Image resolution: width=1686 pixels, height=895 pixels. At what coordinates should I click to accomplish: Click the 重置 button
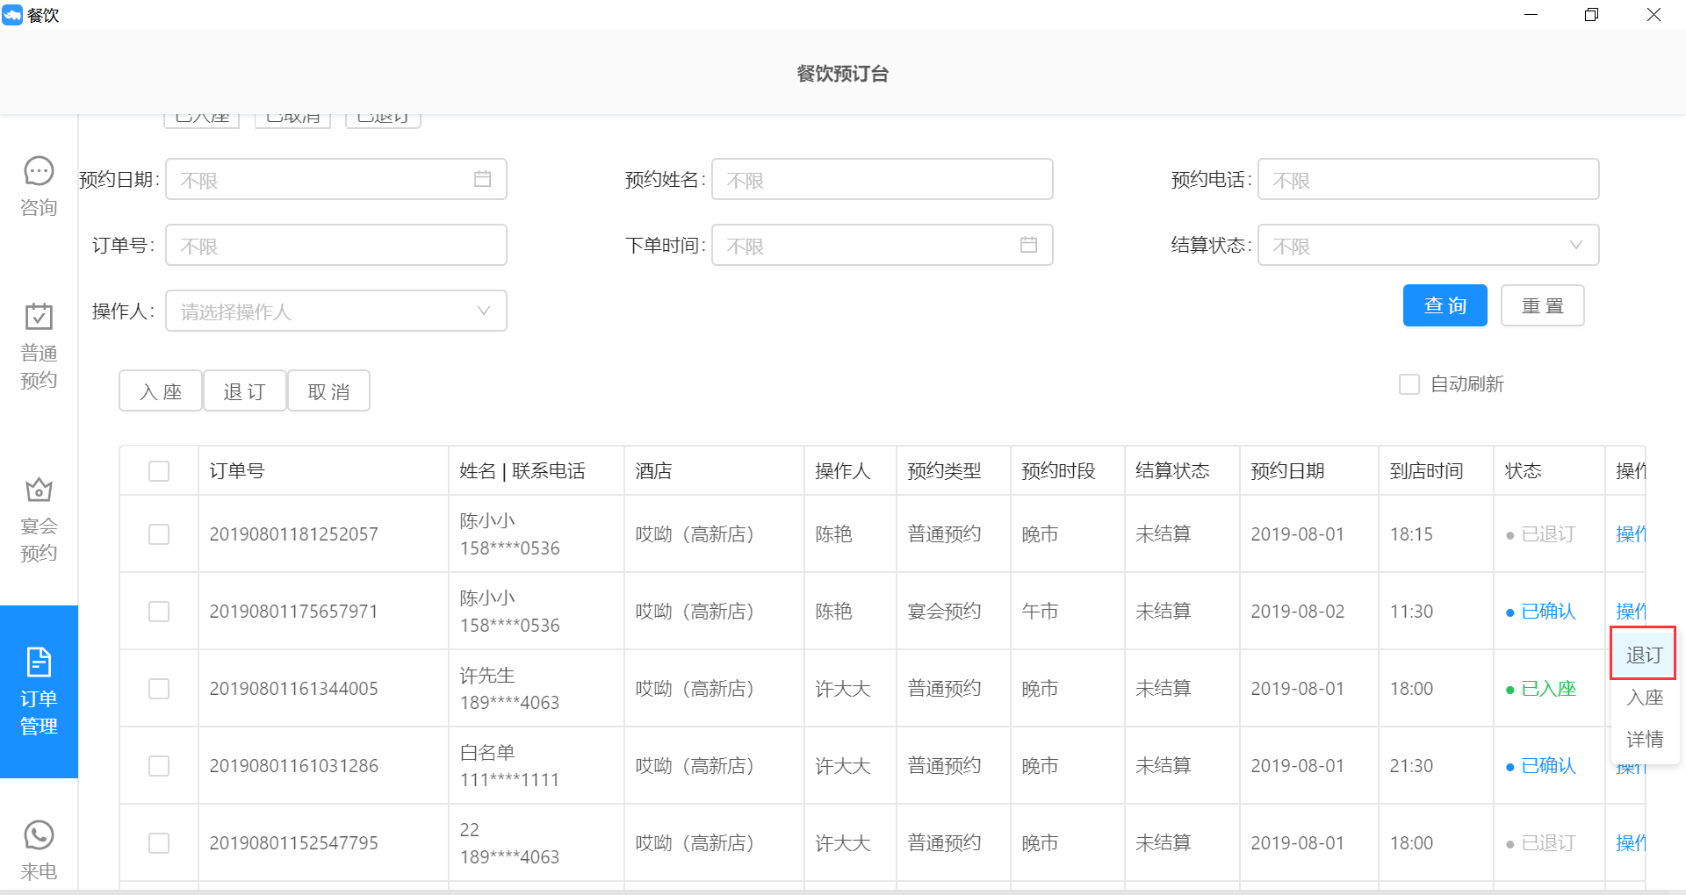pyautogui.click(x=1542, y=305)
